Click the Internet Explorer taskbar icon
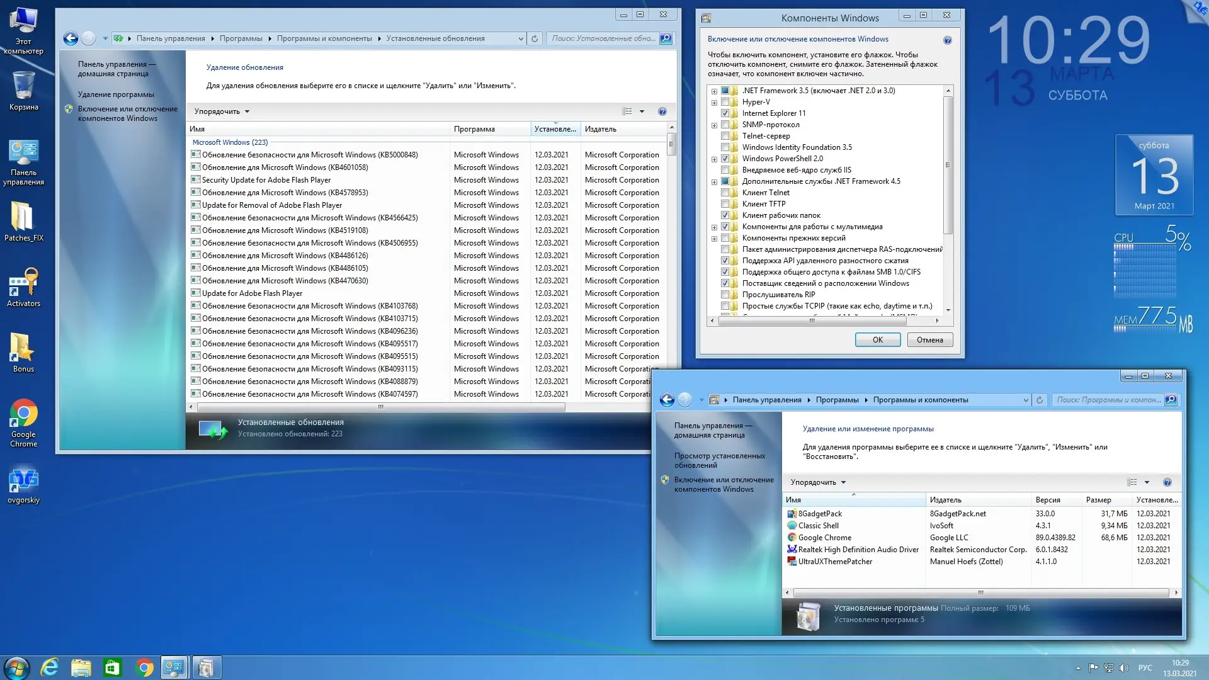This screenshot has height=680, width=1209. pyautogui.click(x=49, y=667)
